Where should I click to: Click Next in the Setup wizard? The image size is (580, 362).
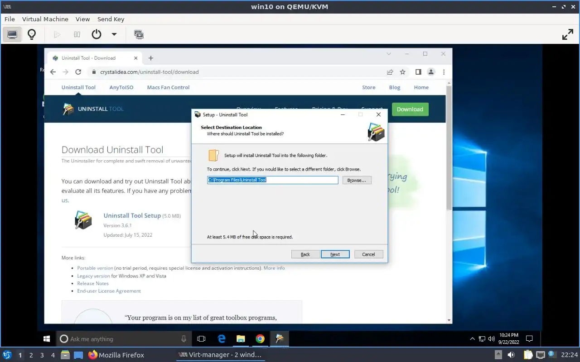click(335, 254)
